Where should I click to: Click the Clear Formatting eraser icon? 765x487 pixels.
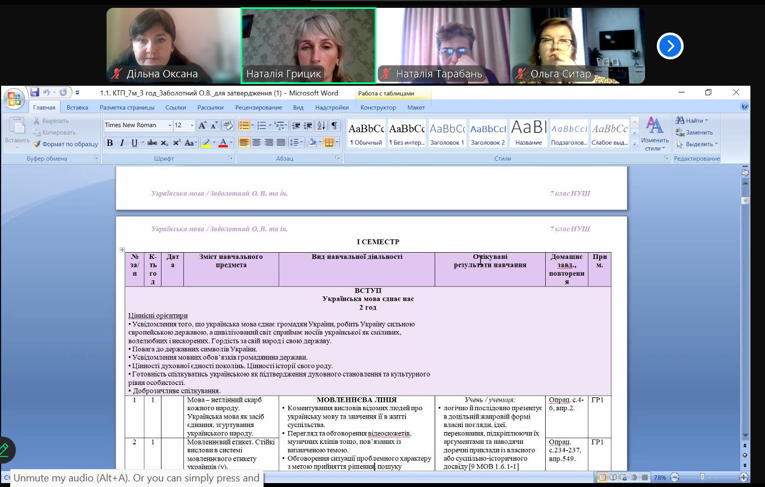click(228, 125)
